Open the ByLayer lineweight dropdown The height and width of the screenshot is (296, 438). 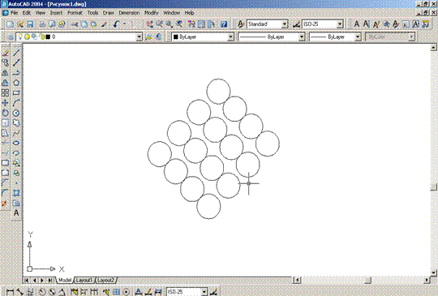point(358,36)
